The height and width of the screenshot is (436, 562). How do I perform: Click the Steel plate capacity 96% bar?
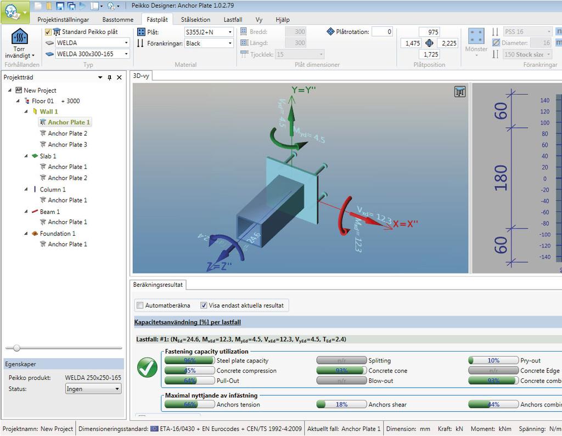click(x=189, y=360)
